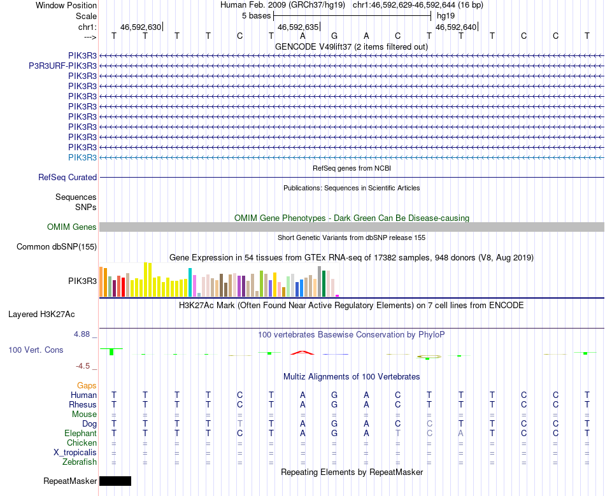Click the -4.5 lower limit of the conservation scale

83,365
